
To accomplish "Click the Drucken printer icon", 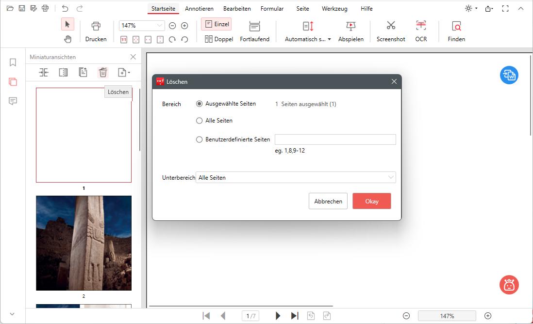I will (96, 26).
